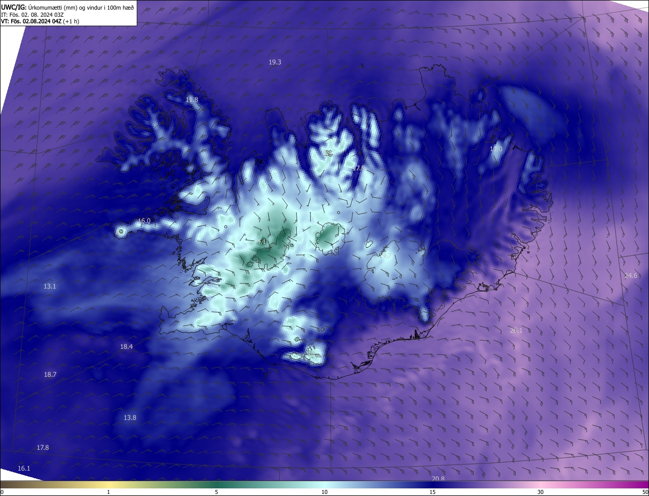
Task: Select the 18.4 value southwest of Reykjanes
Action: pyautogui.click(x=126, y=346)
